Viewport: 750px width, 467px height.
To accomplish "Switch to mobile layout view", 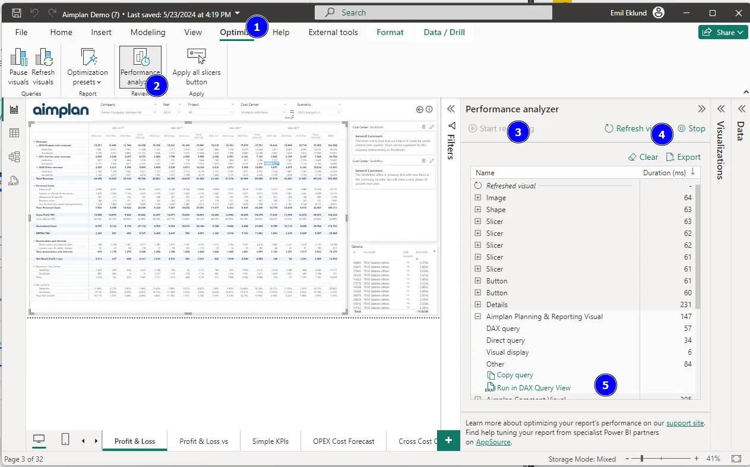I will 65,440.
